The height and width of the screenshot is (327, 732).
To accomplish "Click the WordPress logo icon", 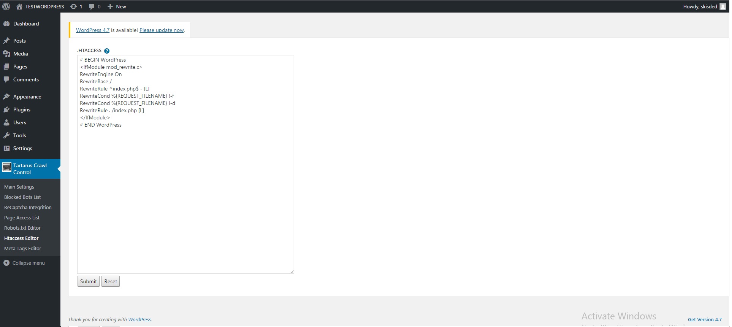I will pos(6,6).
